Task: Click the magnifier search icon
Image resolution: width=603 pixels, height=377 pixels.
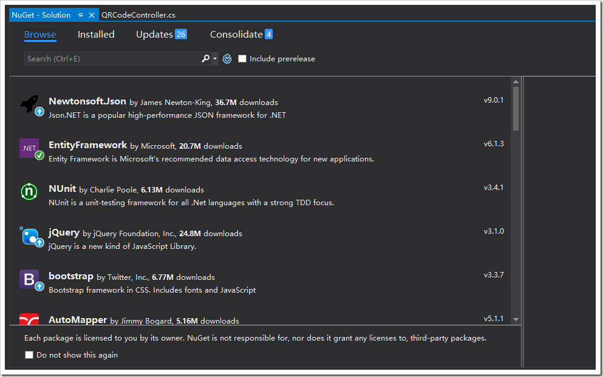Action: (206, 59)
